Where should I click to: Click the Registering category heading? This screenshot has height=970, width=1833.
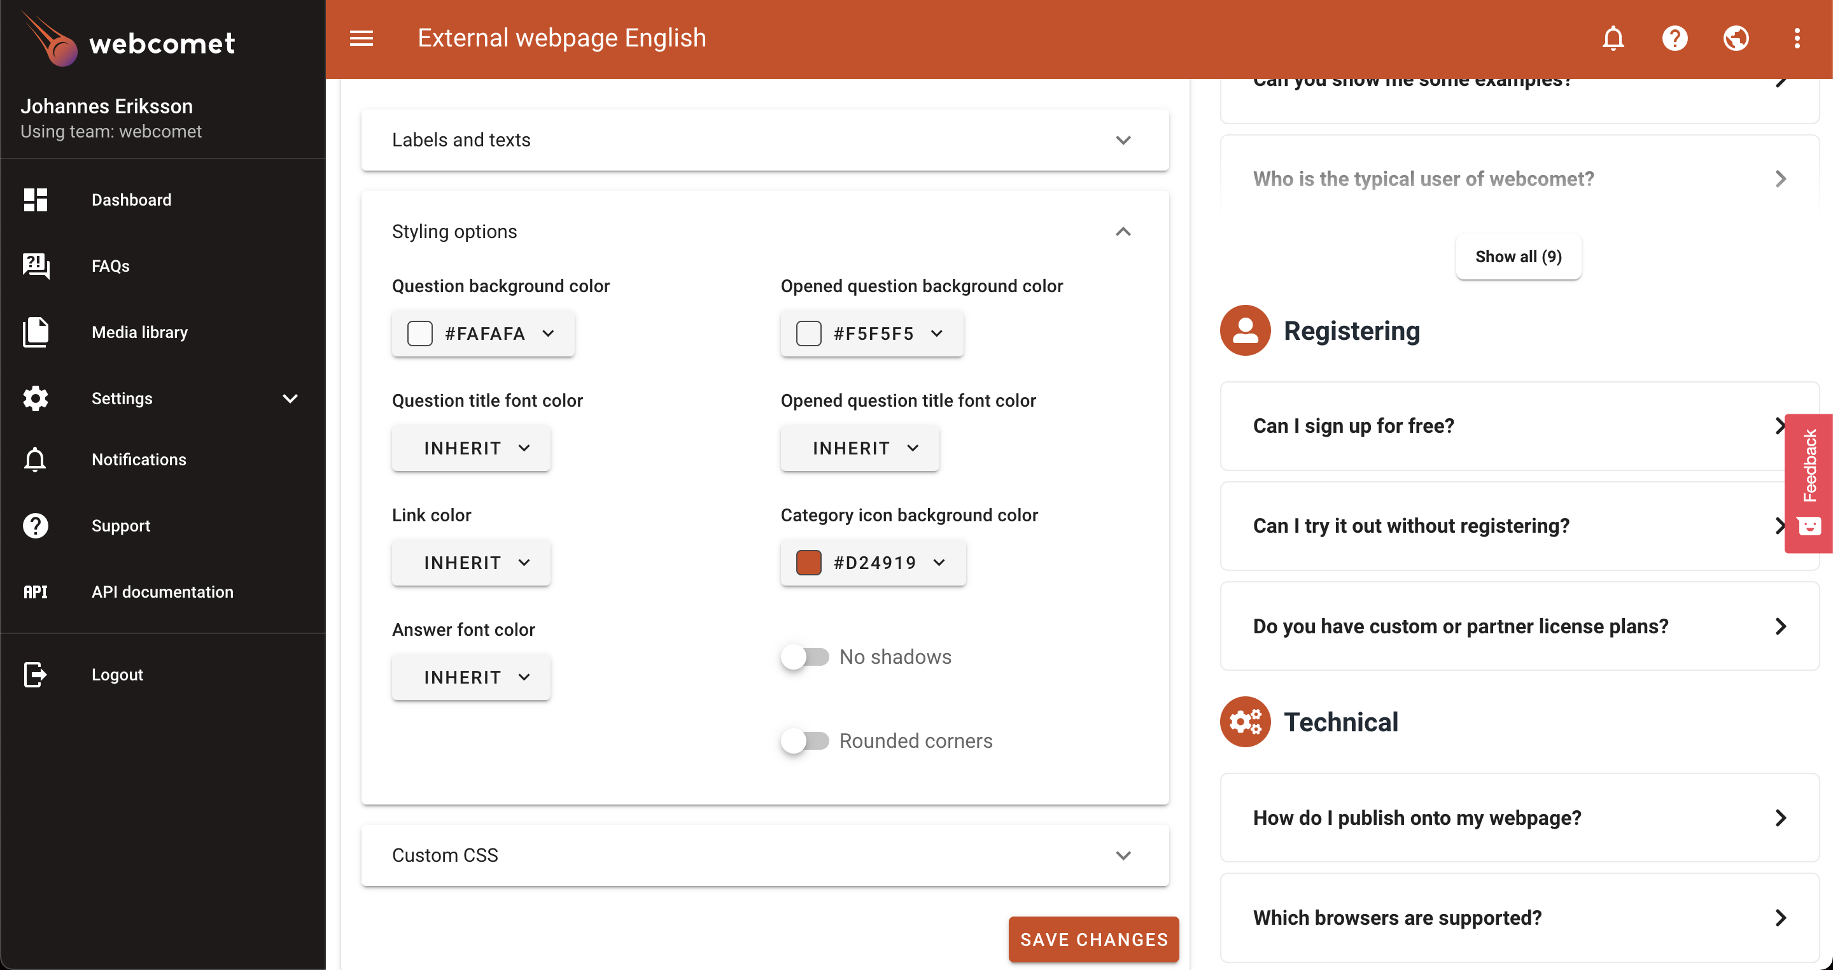pyautogui.click(x=1351, y=331)
